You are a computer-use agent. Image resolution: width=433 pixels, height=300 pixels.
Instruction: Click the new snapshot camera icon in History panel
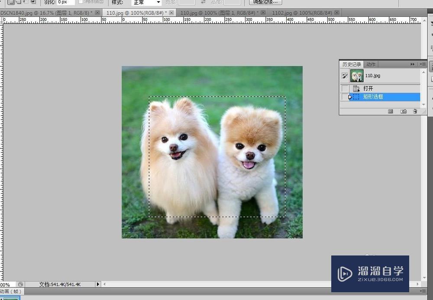[x=404, y=111]
